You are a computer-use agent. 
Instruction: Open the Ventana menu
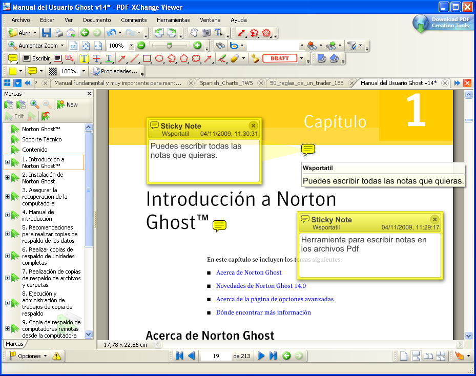coord(210,20)
